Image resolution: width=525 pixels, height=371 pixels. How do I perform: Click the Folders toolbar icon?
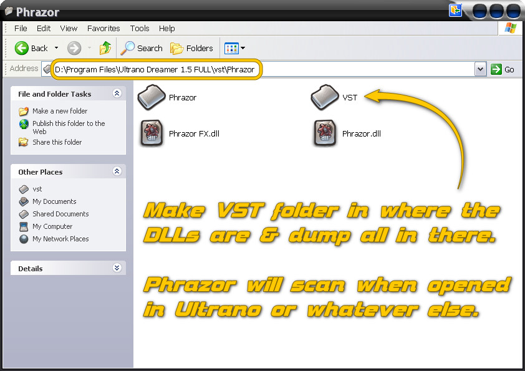pyautogui.click(x=176, y=49)
